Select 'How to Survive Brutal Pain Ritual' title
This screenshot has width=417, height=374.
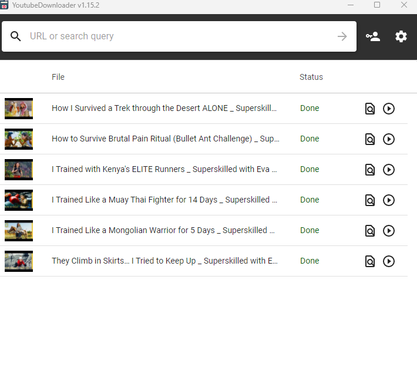click(x=166, y=139)
